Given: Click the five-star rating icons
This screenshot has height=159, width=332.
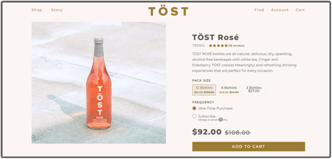Looking at the screenshot, I should (x=218, y=46).
